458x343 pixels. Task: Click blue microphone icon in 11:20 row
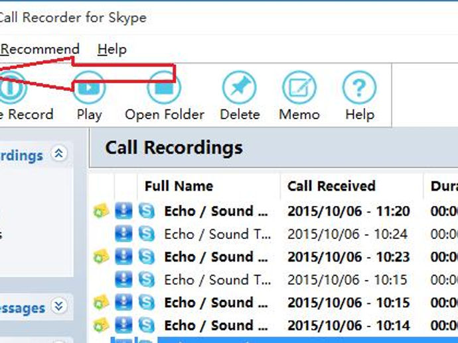click(x=123, y=211)
